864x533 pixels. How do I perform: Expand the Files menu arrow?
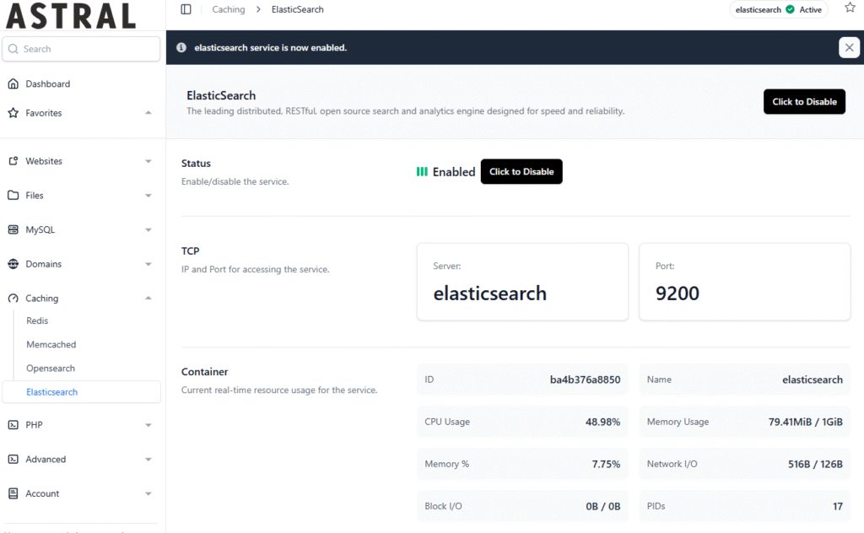click(148, 196)
